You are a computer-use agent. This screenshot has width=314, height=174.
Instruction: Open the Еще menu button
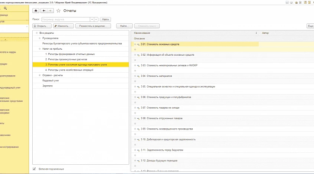coord(310,26)
